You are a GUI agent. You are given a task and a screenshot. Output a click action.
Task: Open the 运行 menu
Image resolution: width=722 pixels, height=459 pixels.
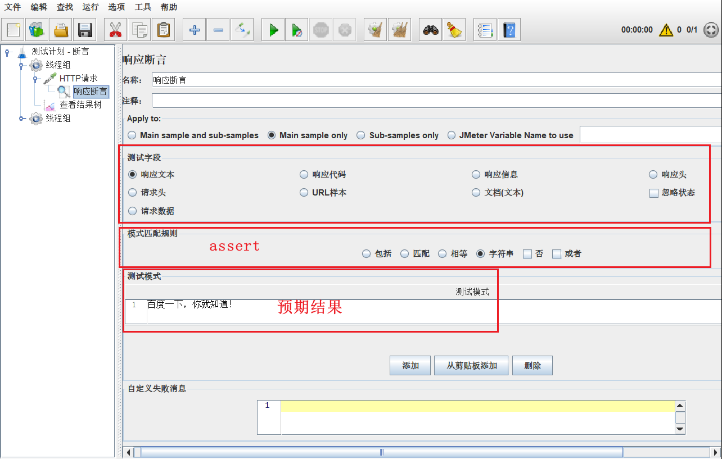(91, 7)
